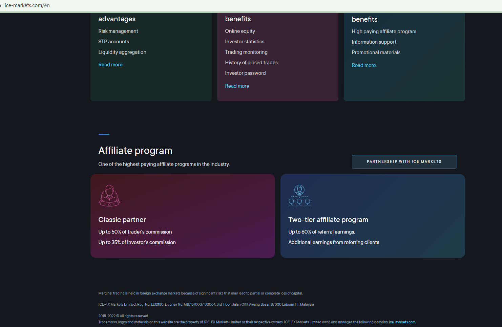The width and height of the screenshot is (502, 327).
Task: Click the 'One of the highest paying' subtitle
Action: 164,164
